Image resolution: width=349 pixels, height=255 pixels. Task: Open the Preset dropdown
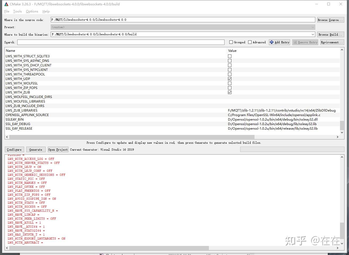[x=312, y=27]
